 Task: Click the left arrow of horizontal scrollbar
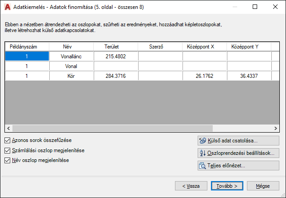8,128
